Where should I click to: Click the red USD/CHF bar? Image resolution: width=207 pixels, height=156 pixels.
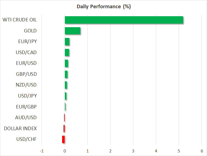pos(64,139)
